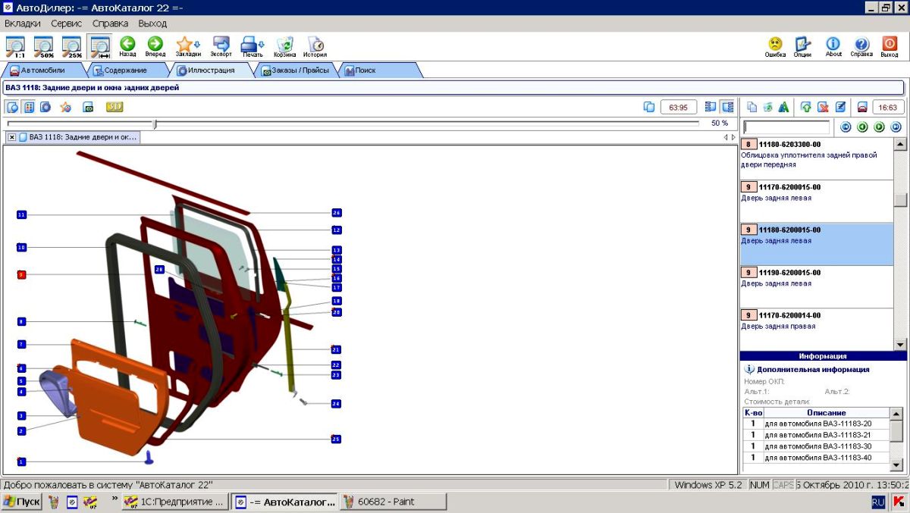Screen dimensions: 910x513
Task: Click the copy parts list icon
Action: [x=752, y=107]
